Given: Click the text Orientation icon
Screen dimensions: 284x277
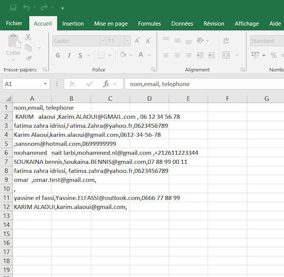Looking at the screenshot, I should 200,41.
